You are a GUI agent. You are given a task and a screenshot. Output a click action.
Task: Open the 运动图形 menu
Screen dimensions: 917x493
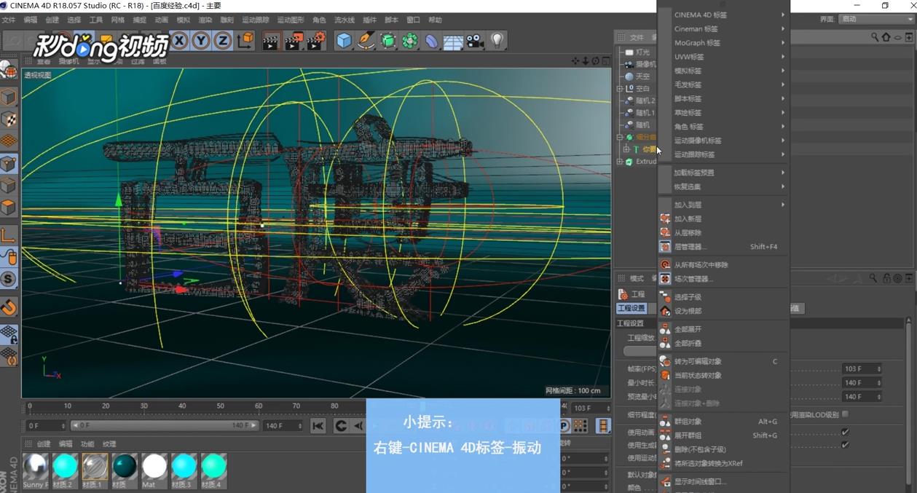pos(291,20)
